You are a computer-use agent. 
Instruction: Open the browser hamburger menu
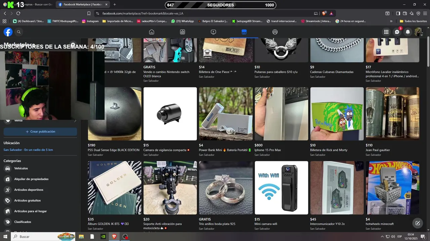coord(425,13)
